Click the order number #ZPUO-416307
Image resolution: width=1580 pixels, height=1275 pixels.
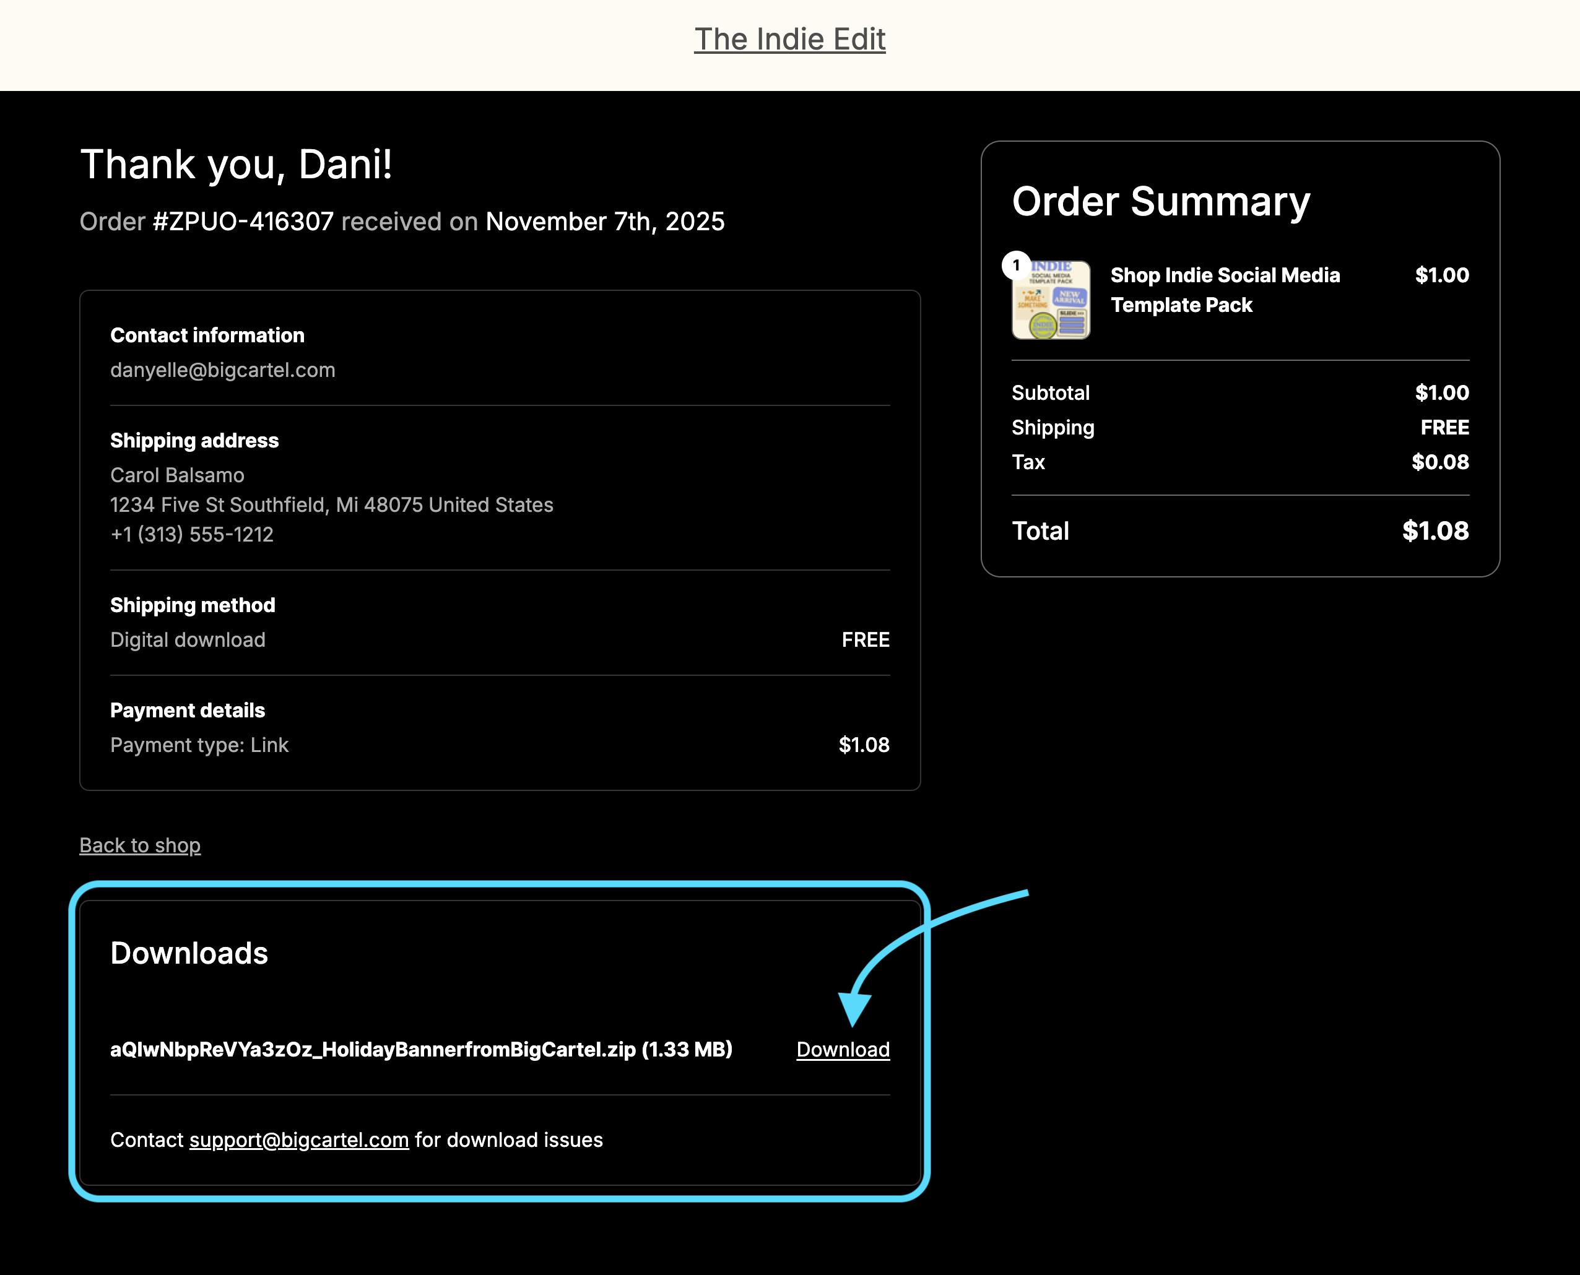pyautogui.click(x=243, y=222)
